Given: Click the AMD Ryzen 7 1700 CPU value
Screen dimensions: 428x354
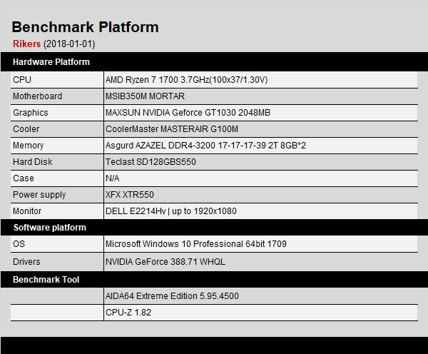Looking at the screenshot, I should (186, 80).
